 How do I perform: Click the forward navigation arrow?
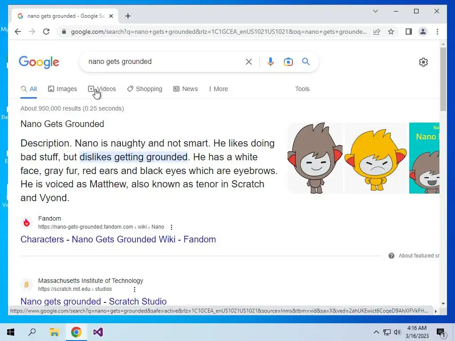click(32, 32)
